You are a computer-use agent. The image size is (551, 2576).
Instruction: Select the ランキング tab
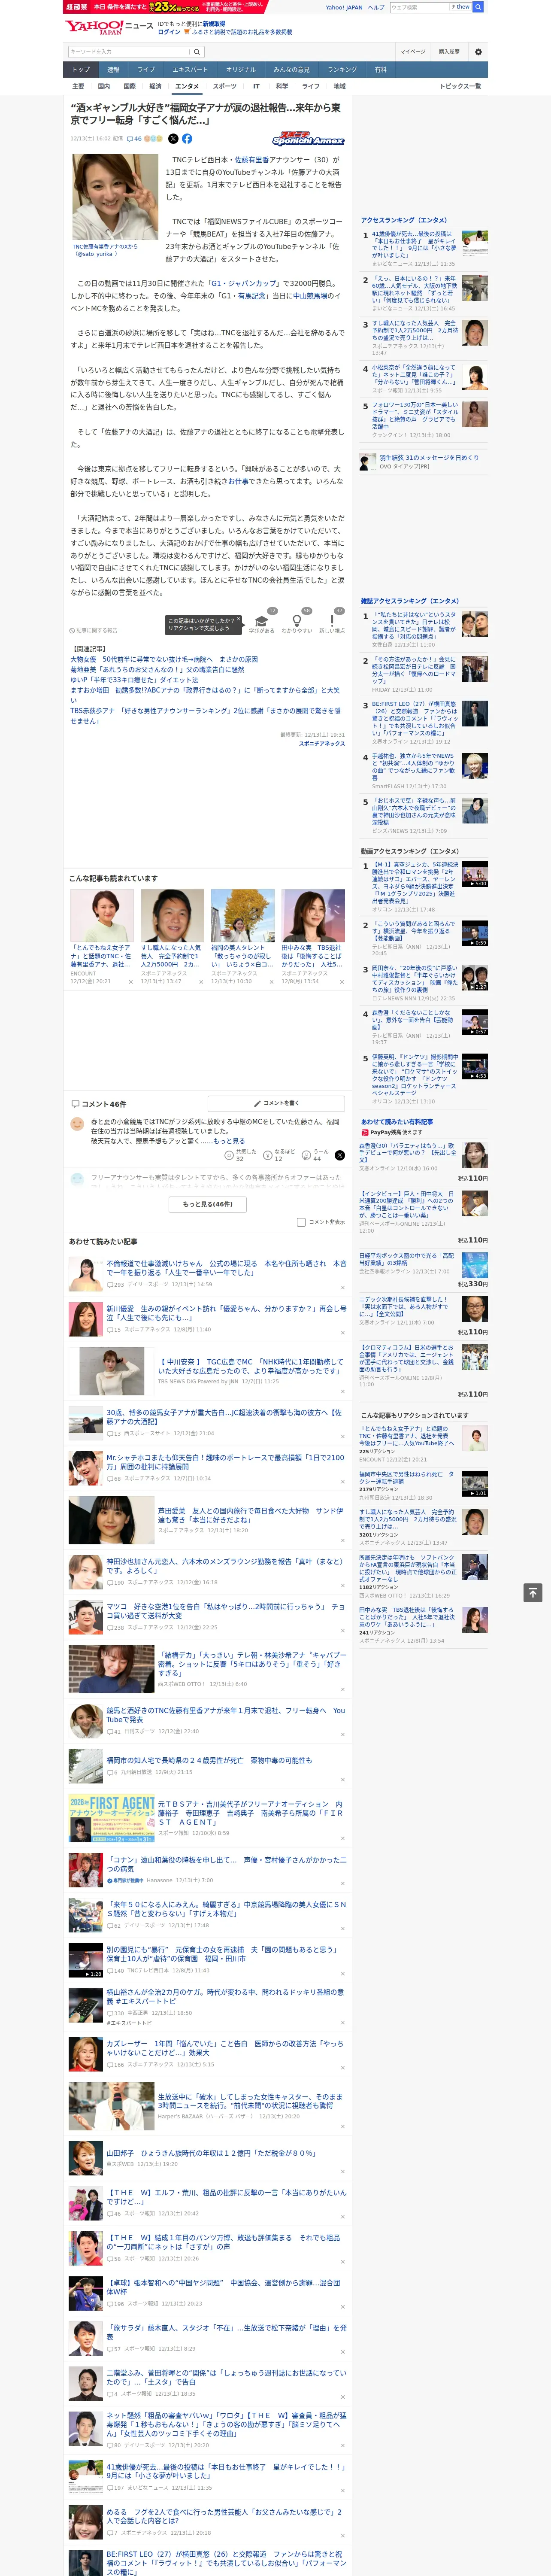(342, 70)
